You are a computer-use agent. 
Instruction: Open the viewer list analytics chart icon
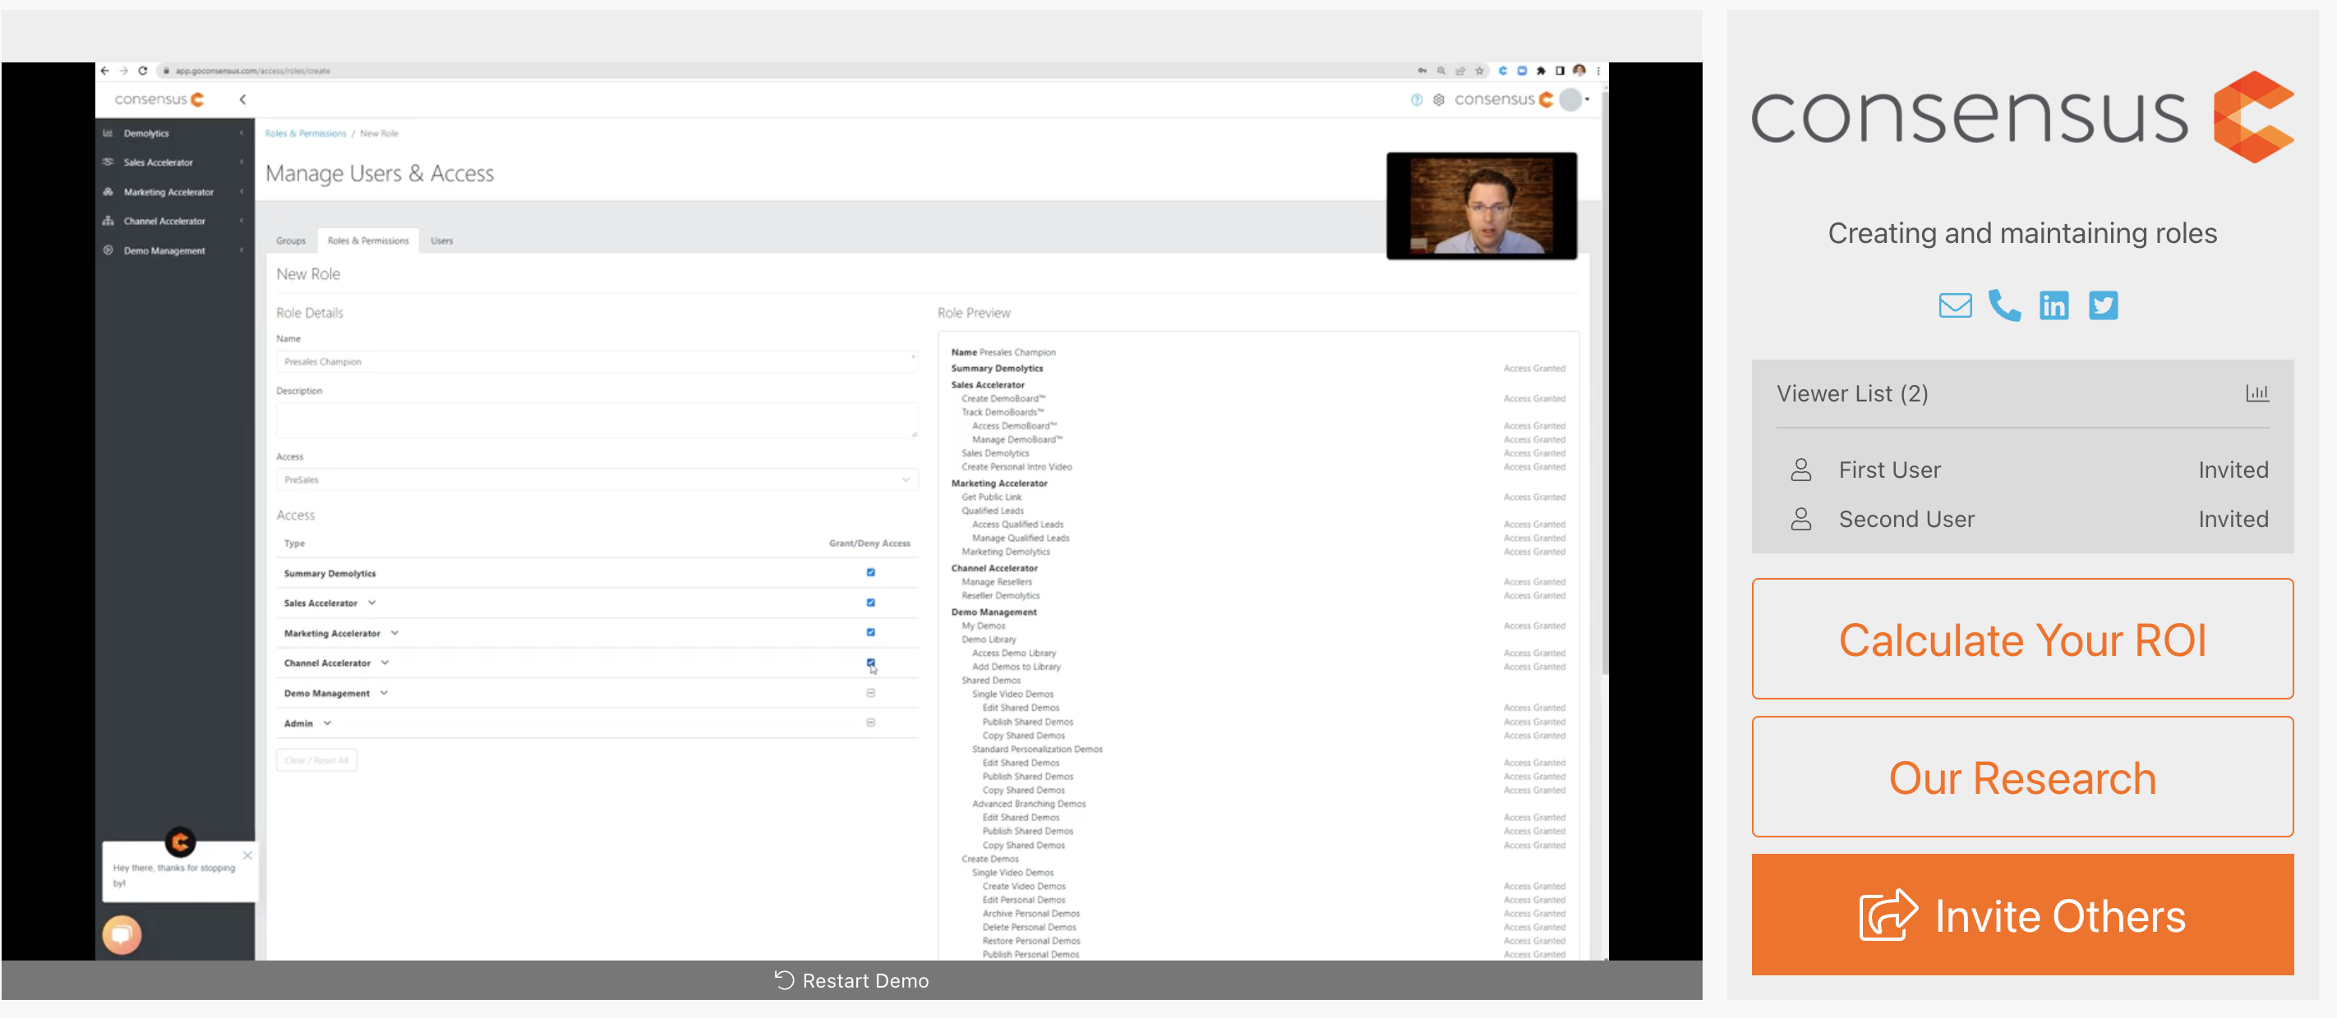coord(2256,392)
